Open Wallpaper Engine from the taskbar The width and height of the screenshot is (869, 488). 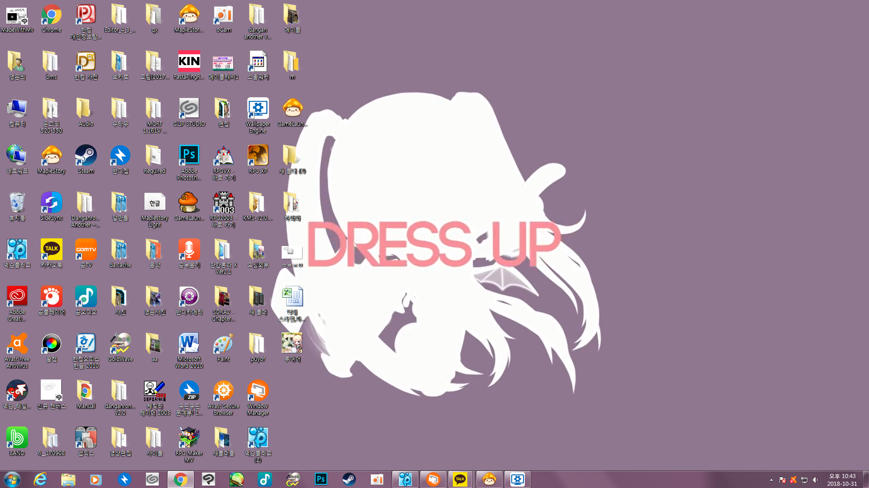[517, 479]
